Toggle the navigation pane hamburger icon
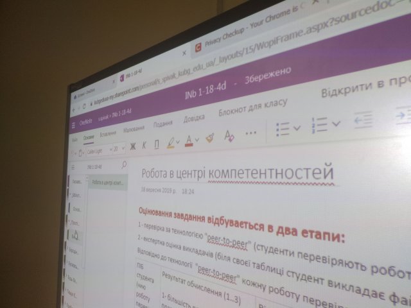This screenshot has height=308, width=411. click(73, 123)
